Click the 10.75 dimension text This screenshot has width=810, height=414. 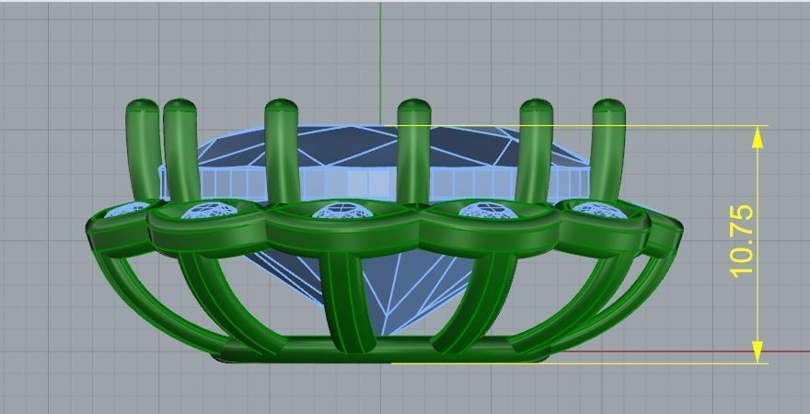click(742, 240)
